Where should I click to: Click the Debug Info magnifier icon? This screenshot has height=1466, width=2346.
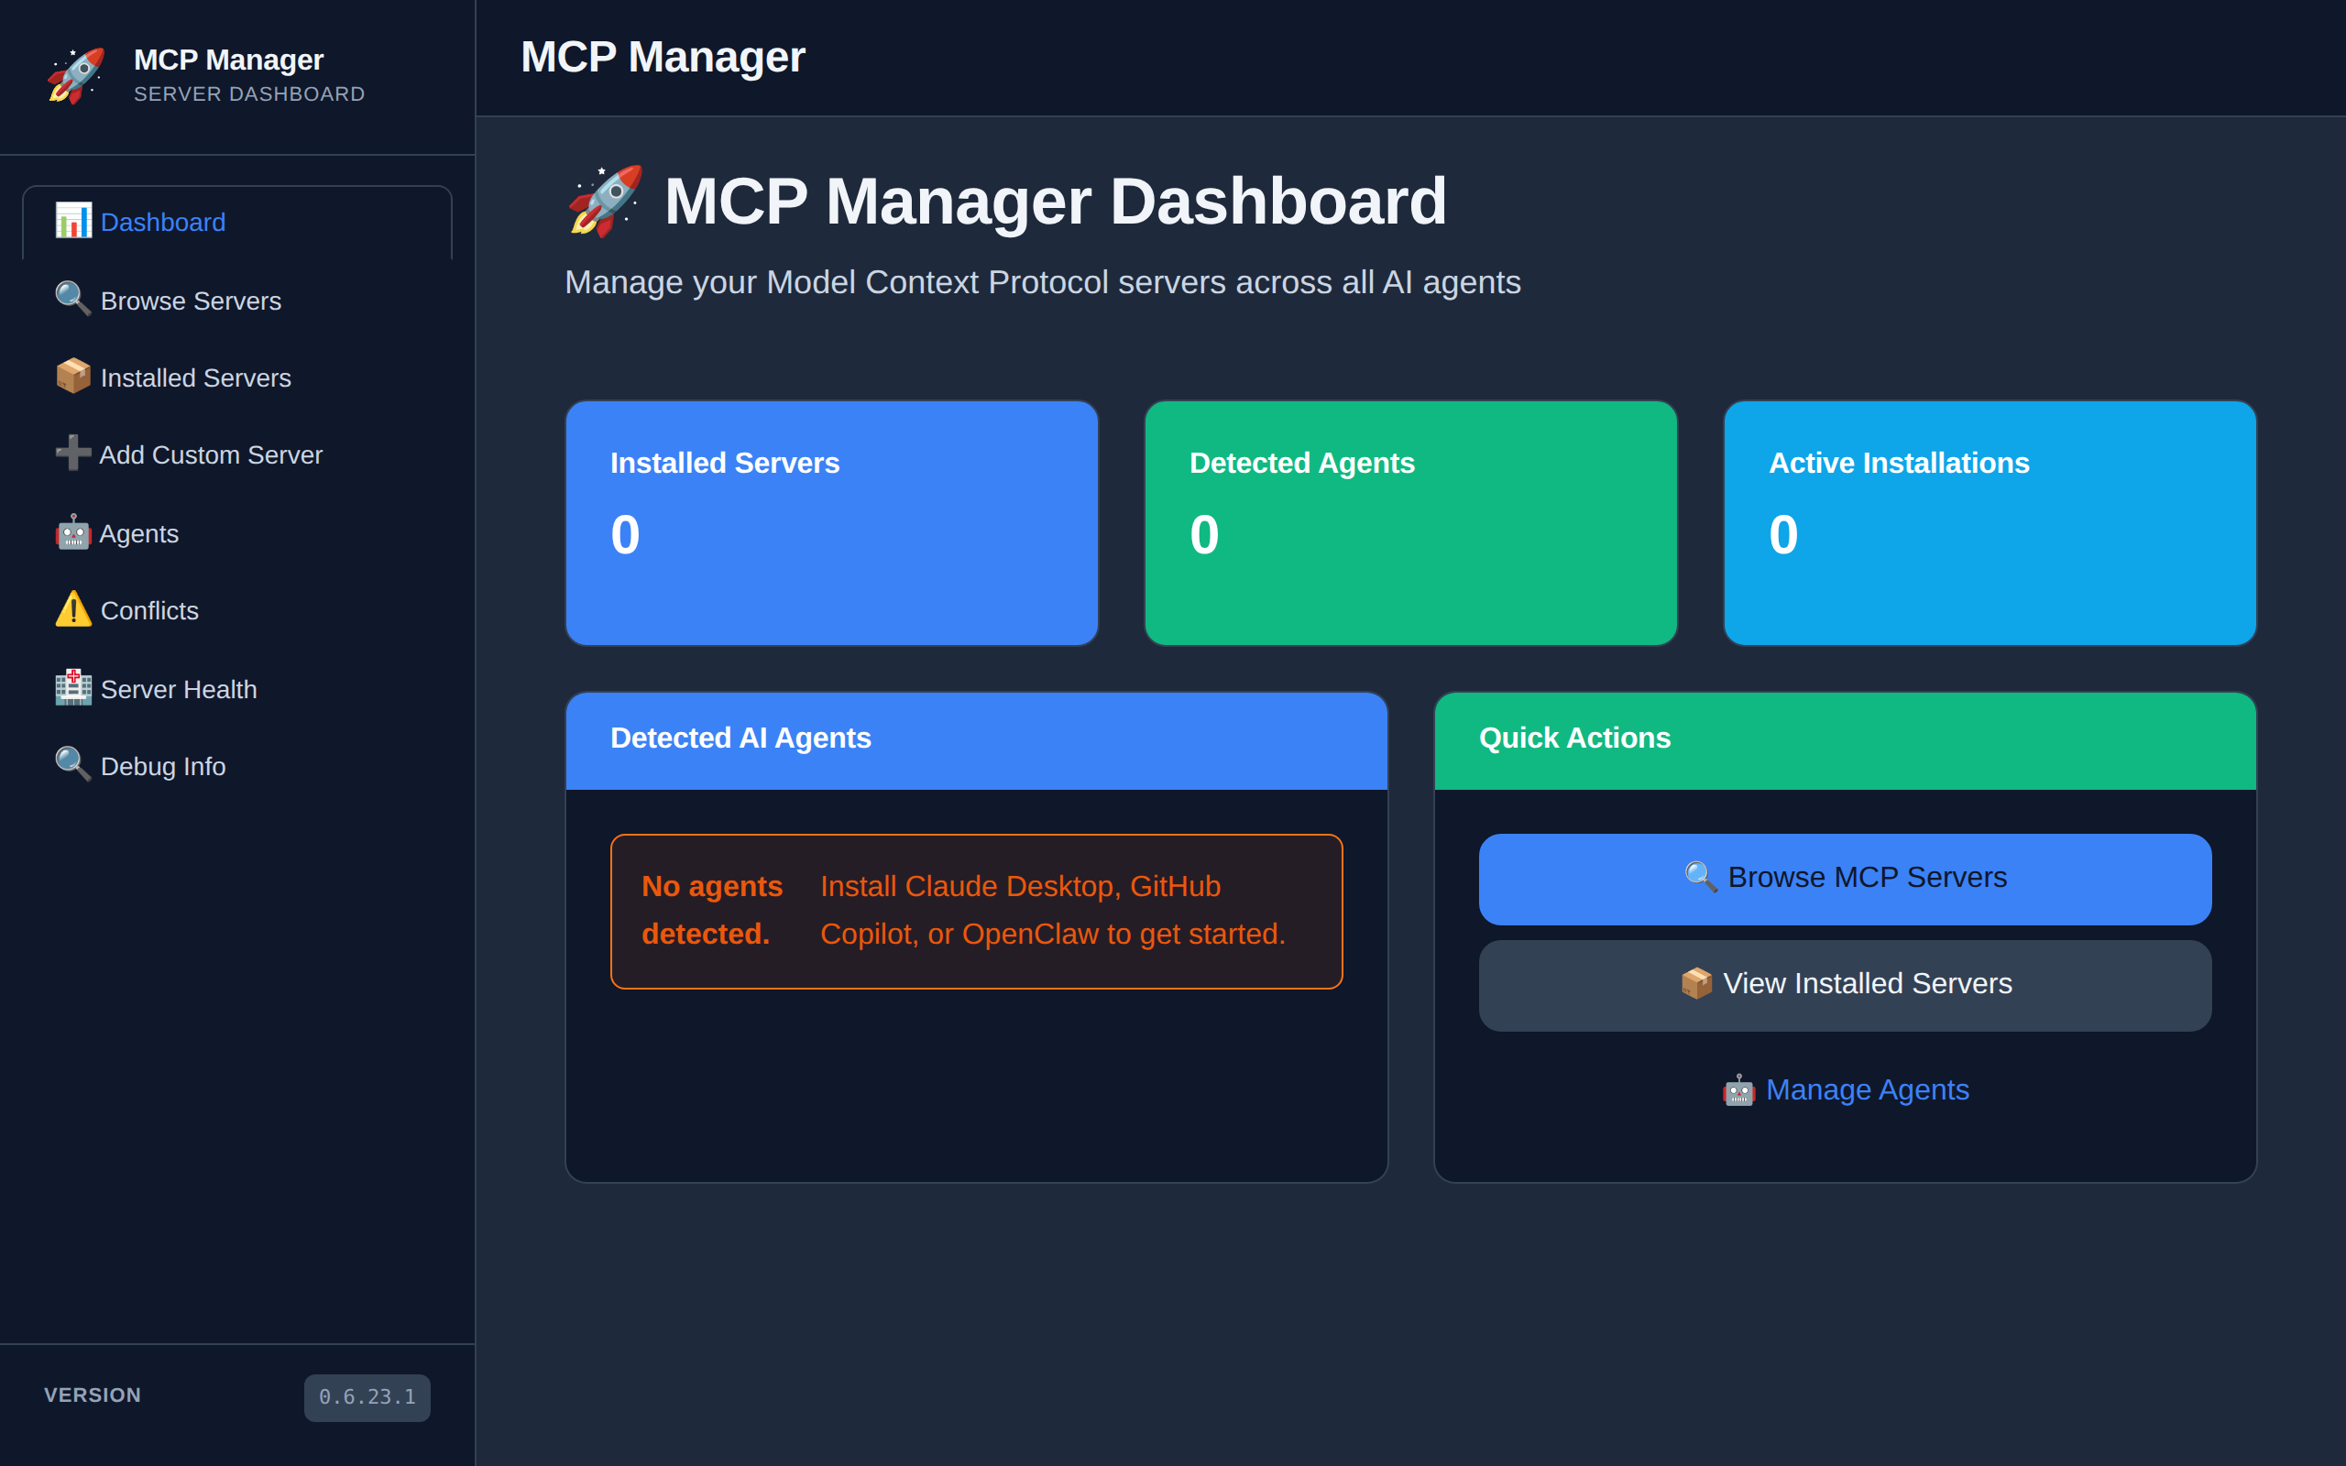tap(73, 764)
